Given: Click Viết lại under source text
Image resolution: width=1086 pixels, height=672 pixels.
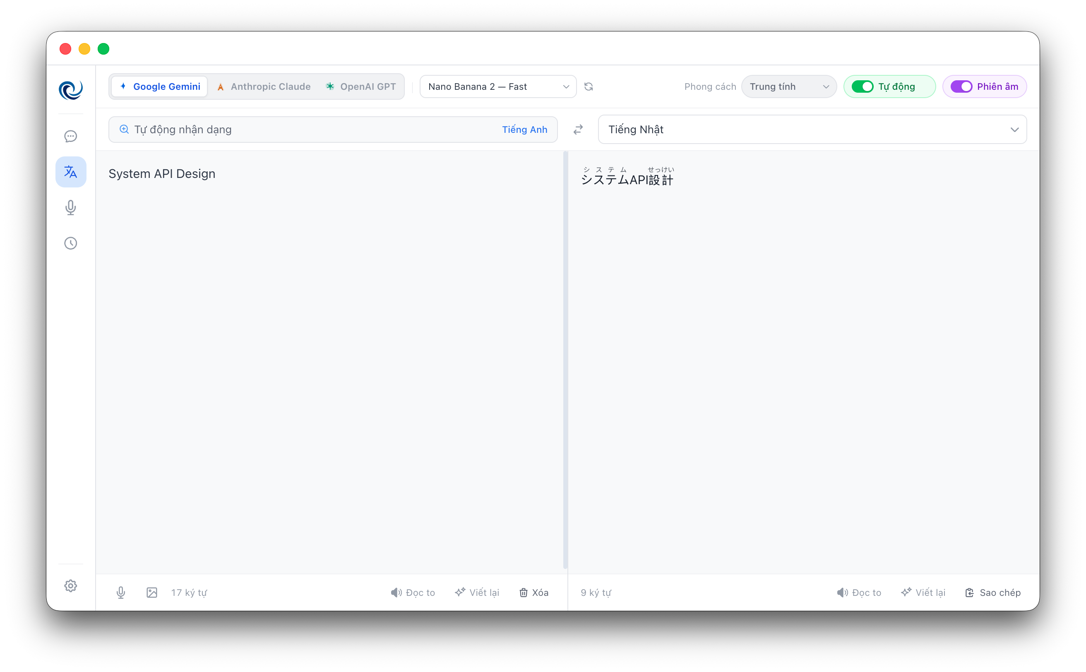Looking at the screenshot, I should [477, 593].
